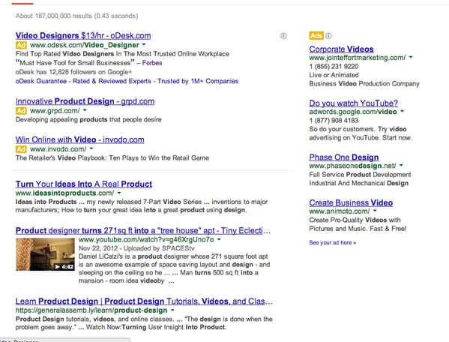Click the www.jointeffortmarketing.com/ URL text

pyautogui.click(x=358, y=58)
